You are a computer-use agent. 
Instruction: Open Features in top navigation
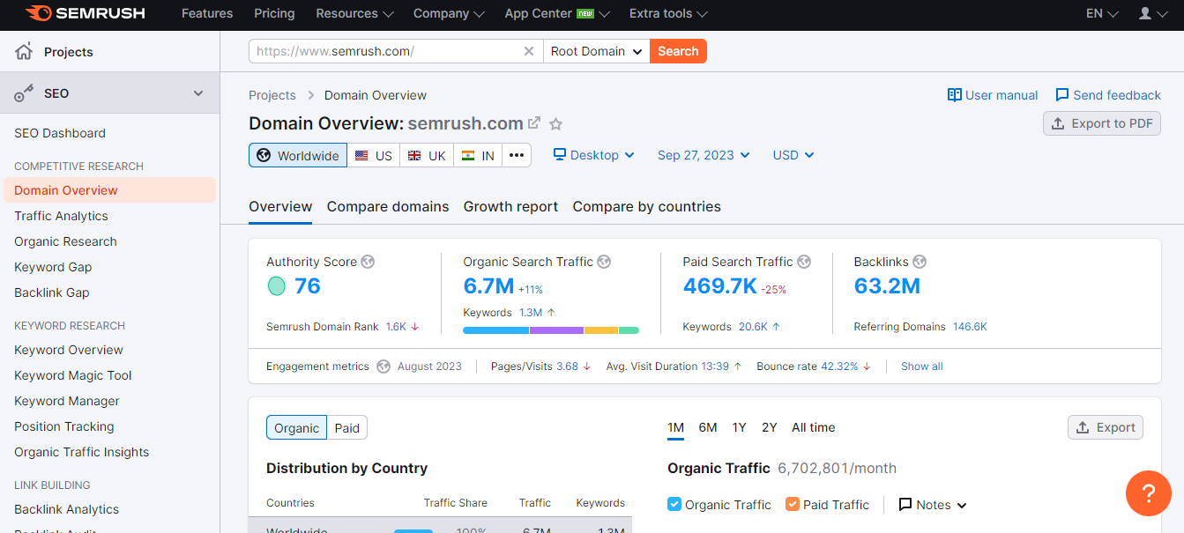point(207,13)
